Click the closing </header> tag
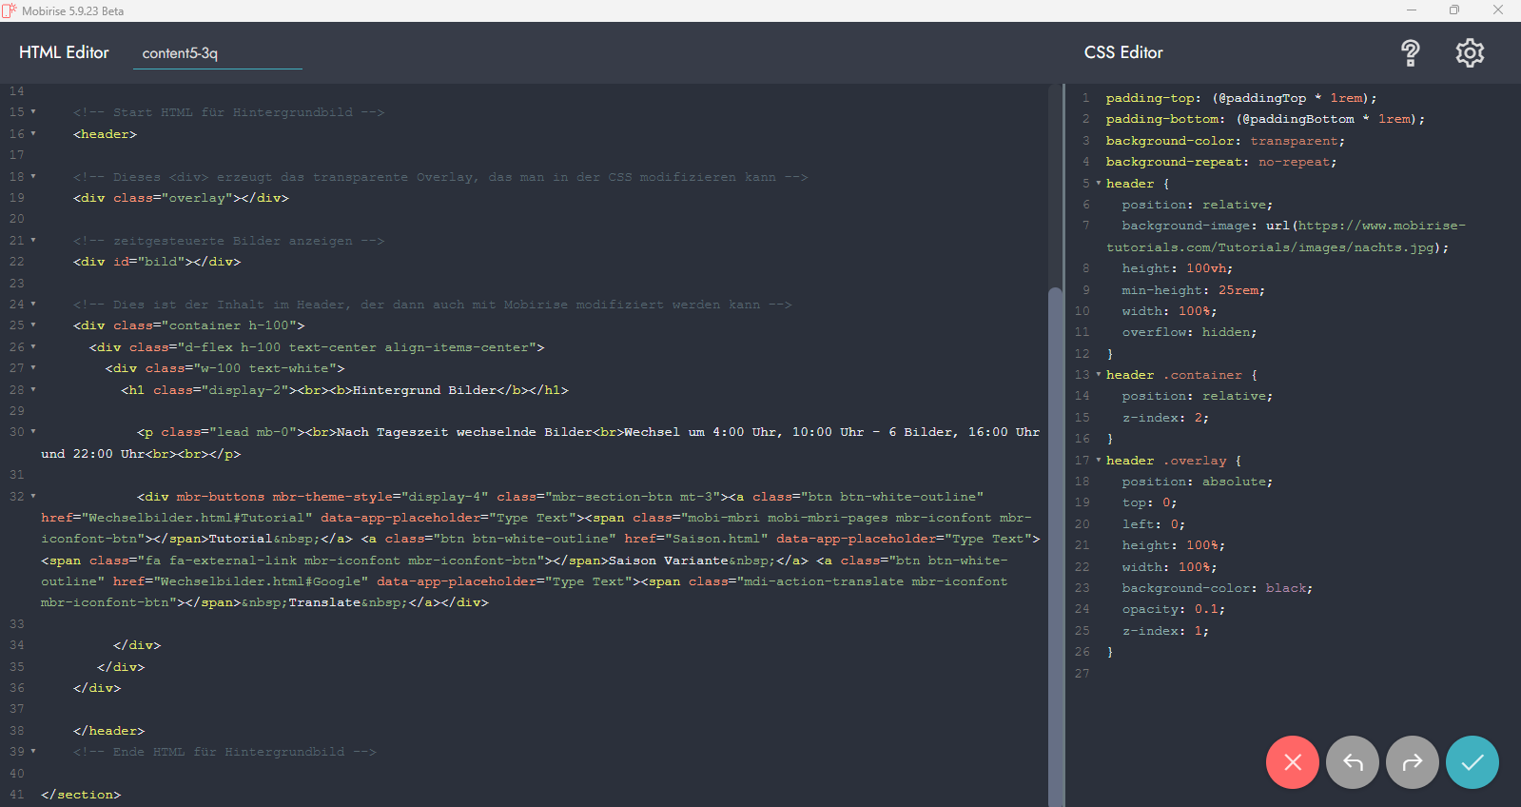This screenshot has height=807, width=1521. pos(108,731)
